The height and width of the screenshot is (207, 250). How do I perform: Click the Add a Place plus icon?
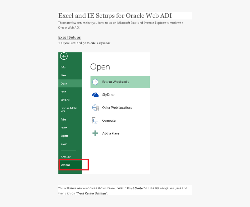(95, 133)
